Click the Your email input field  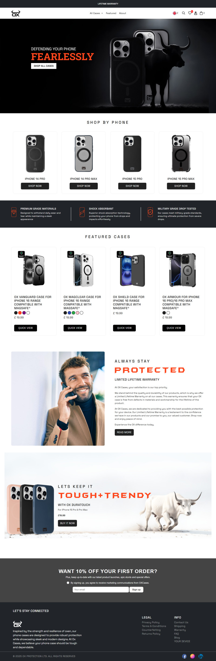pyautogui.click(x=101, y=589)
